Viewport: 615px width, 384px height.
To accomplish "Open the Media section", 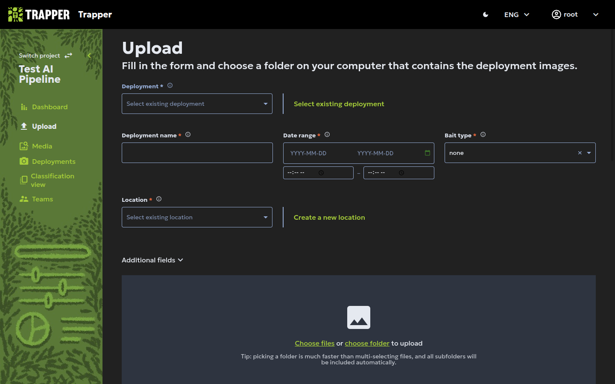I will (x=42, y=146).
